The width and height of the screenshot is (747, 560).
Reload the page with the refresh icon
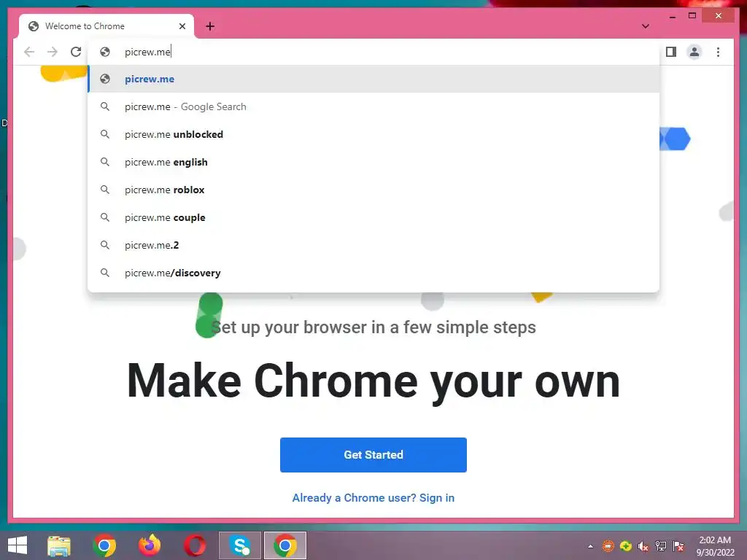76,52
